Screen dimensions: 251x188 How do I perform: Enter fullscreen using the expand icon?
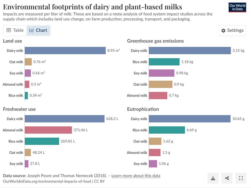tap(241, 178)
